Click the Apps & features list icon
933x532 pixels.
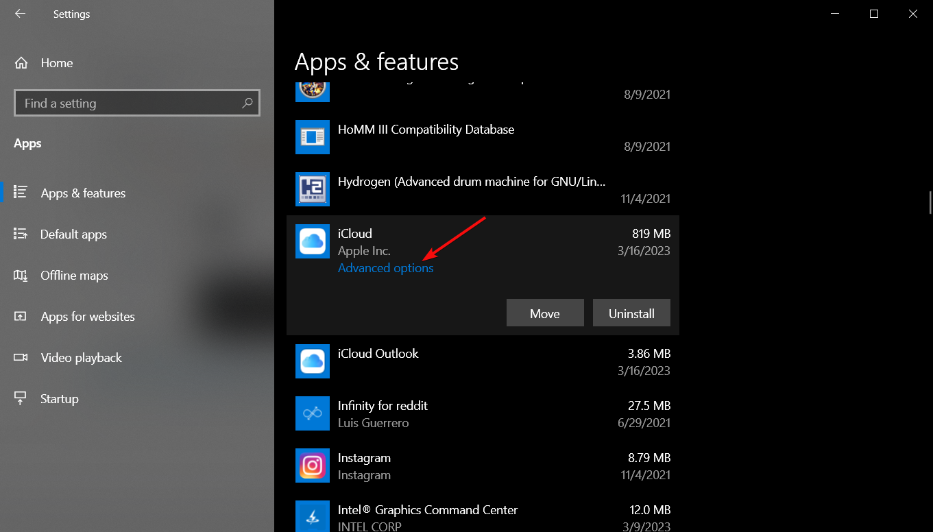coord(21,193)
